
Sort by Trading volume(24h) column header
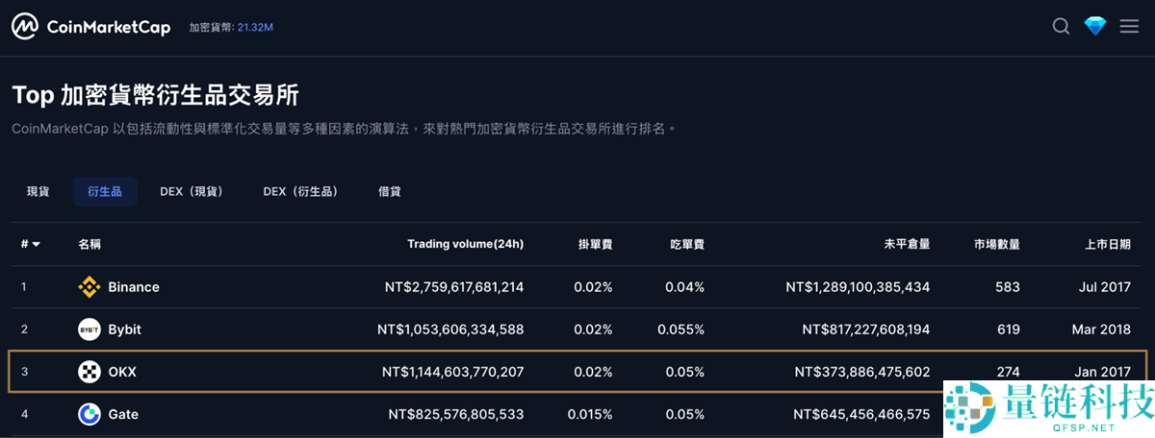pos(465,244)
